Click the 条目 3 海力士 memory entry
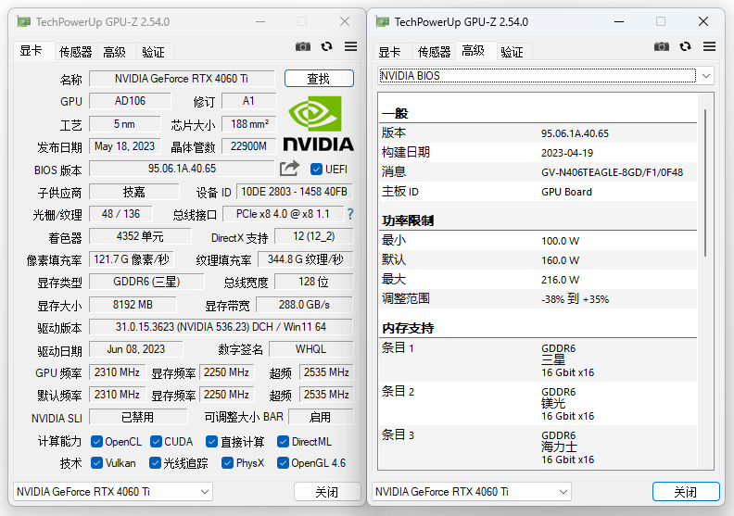The image size is (734, 516). pos(538,447)
